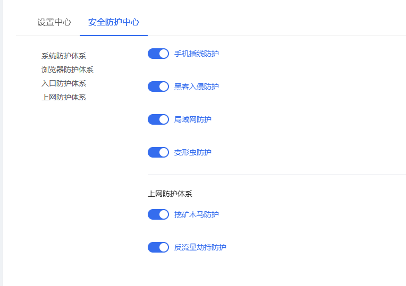Disable the 手机插线防护 toggle switch
Image resolution: width=406 pixels, height=286 pixels.
[158, 54]
